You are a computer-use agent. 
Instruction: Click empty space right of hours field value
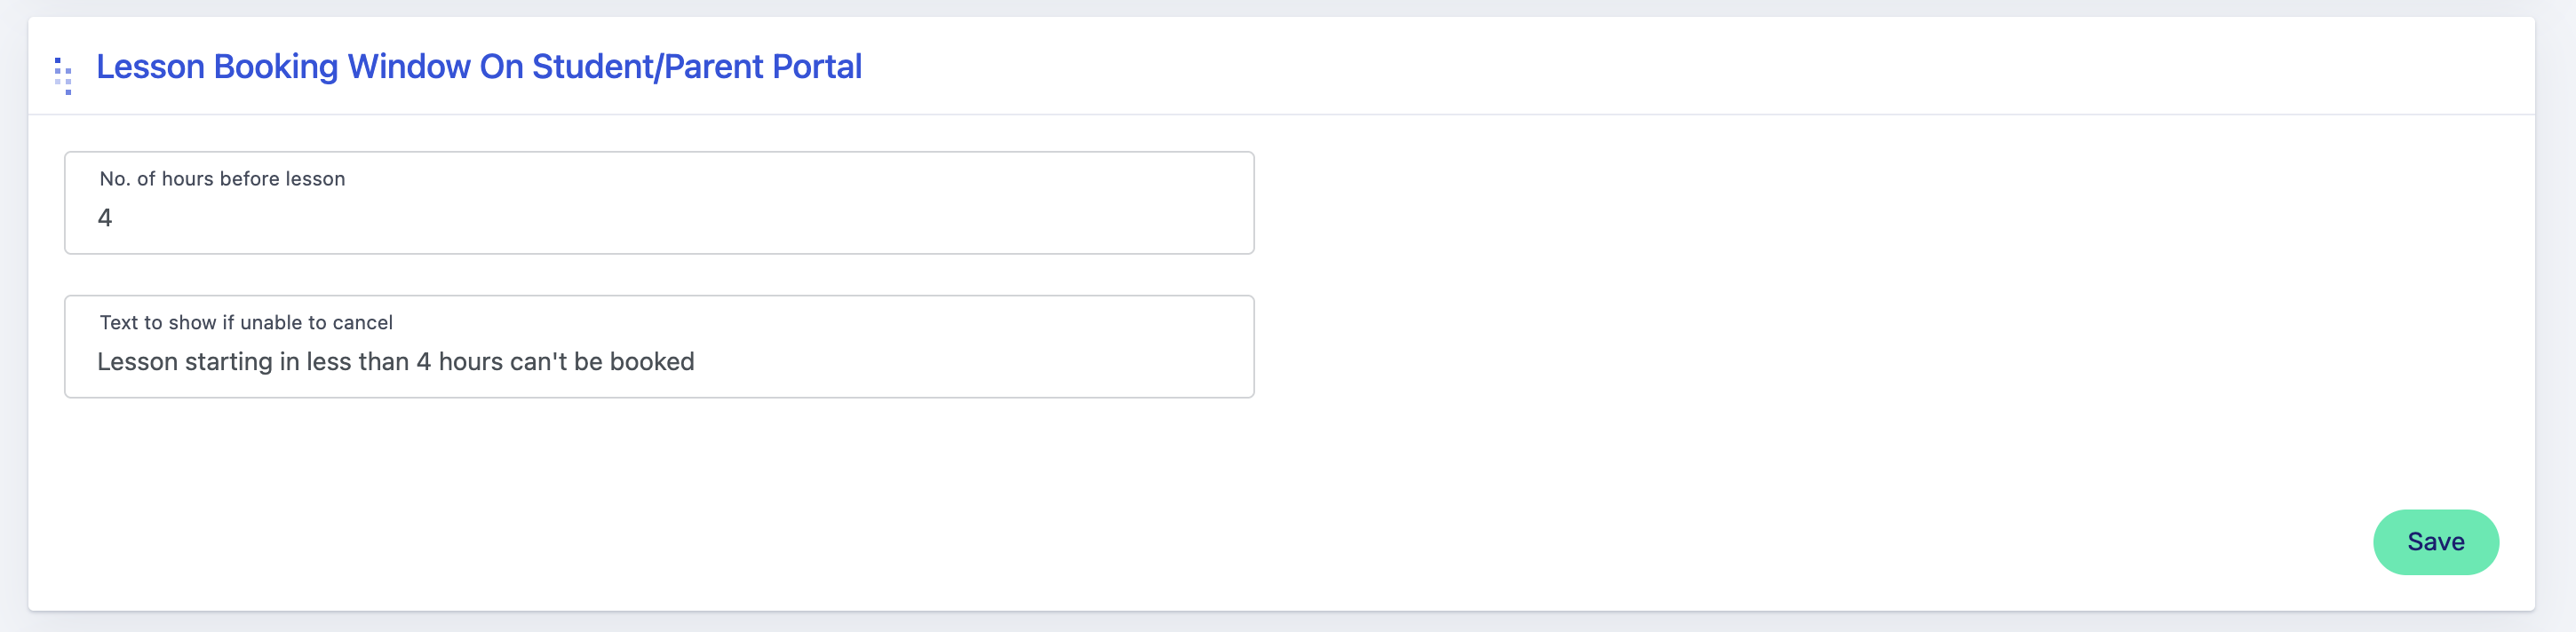coord(700,218)
